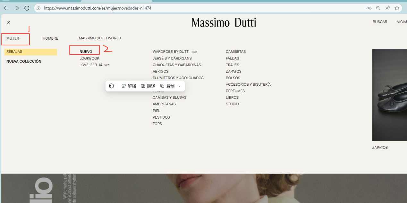Open PIEL category

coord(156,111)
